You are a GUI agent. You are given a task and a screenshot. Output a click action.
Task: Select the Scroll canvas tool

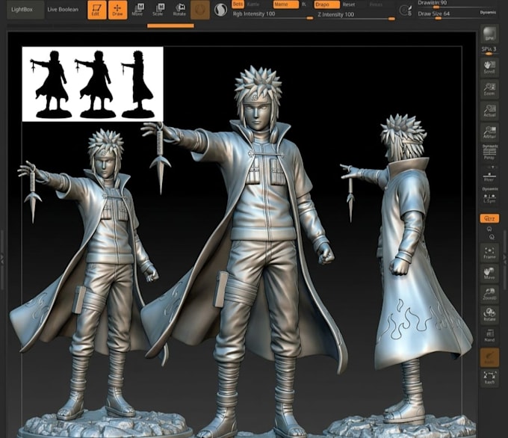(489, 67)
